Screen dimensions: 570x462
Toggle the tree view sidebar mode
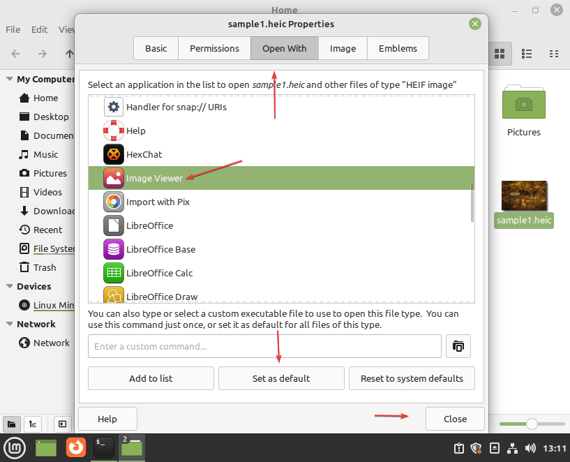tap(32, 424)
